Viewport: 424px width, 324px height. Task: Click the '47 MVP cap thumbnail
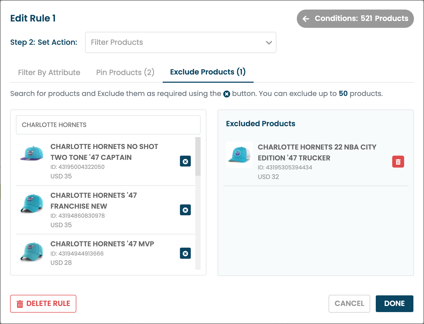pos(32,251)
